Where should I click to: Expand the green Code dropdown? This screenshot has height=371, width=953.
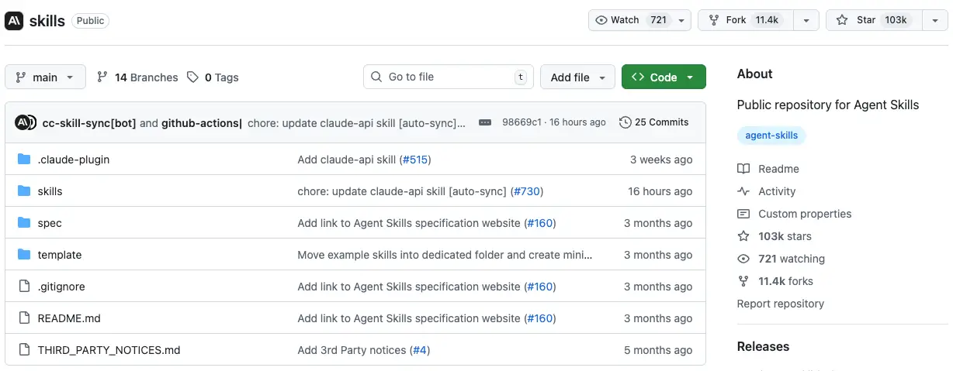tap(664, 77)
